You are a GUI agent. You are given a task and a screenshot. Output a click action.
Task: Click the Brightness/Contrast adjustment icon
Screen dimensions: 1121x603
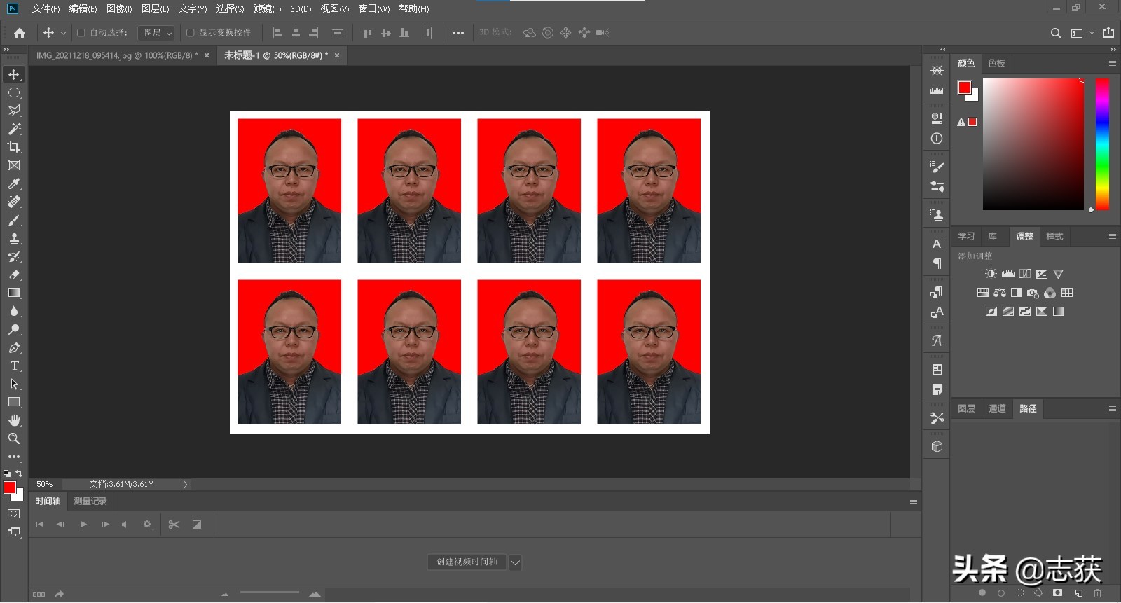pyautogui.click(x=991, y=274)
